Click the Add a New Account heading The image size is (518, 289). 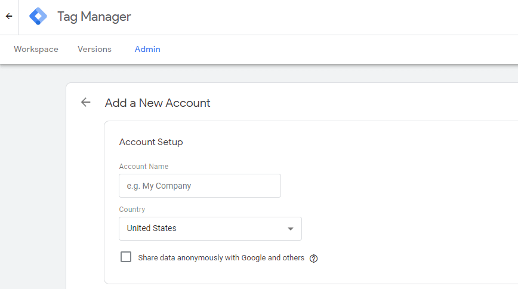(158, 103)
